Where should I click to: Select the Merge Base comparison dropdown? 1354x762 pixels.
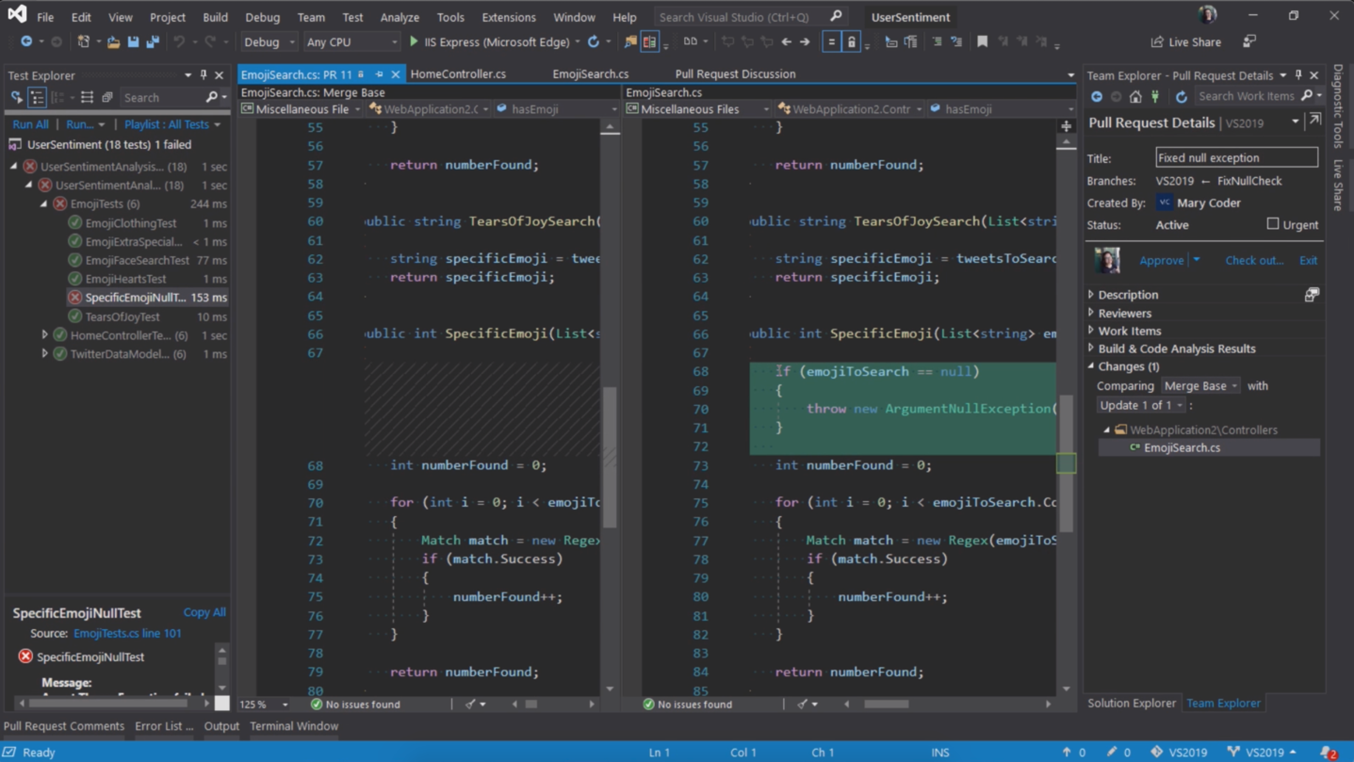point(1199,386)
